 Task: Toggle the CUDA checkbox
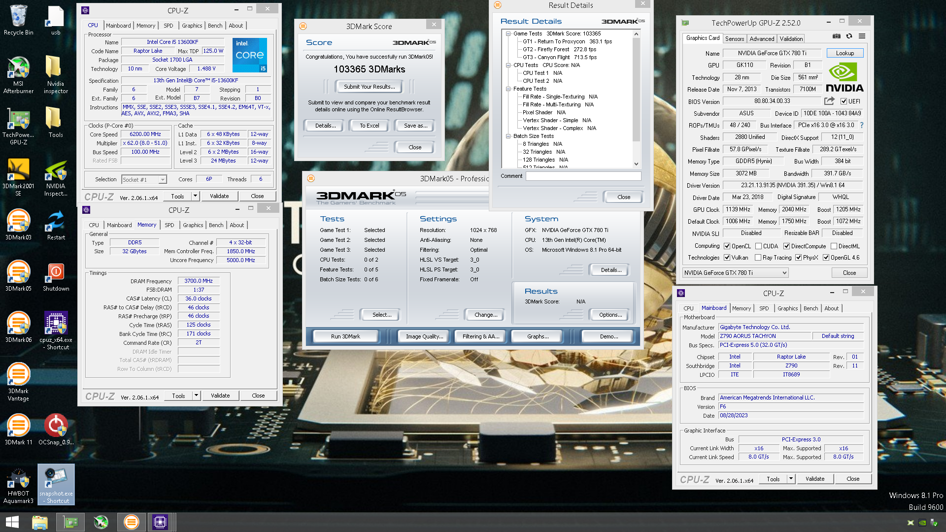(759, 246)
